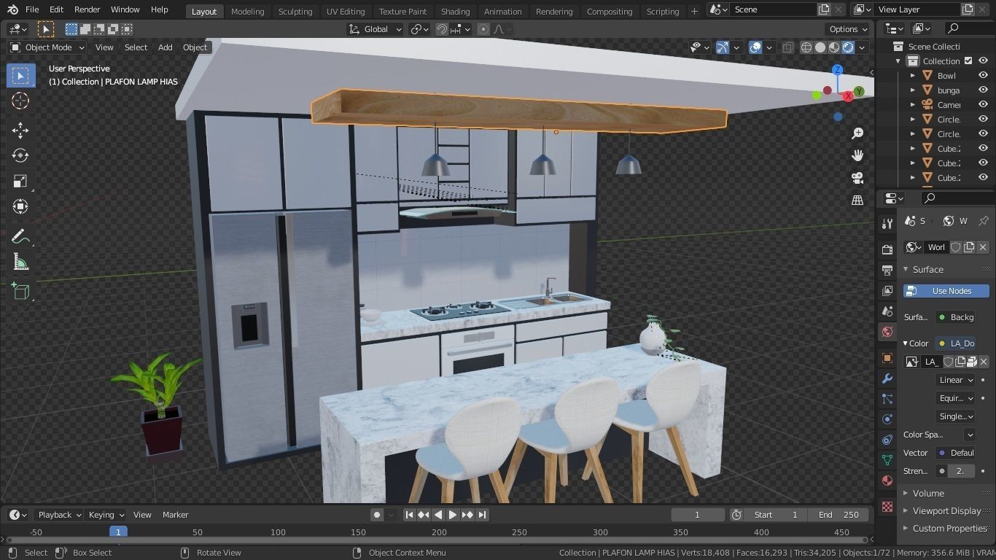This screenshot has width=996, height=560.
Task: Expand the Bowl tree item
Action: pyautogui.click(x=913, y=75)
